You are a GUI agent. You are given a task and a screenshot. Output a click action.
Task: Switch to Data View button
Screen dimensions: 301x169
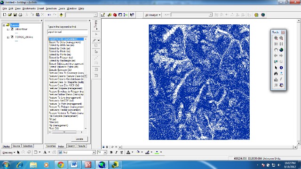click(103, 147)
